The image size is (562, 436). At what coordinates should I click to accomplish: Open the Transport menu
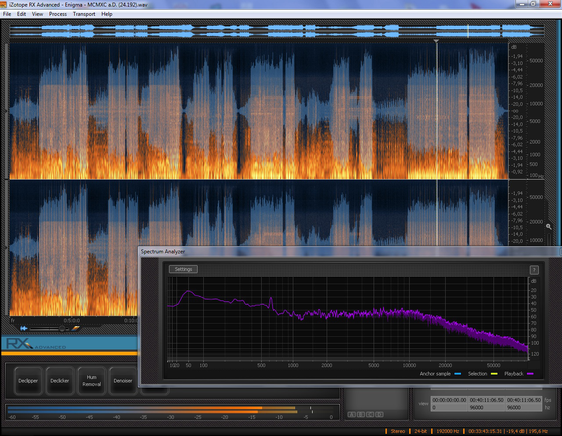[84, 14]
